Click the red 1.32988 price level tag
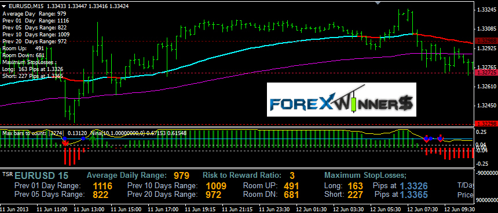This screenshot has height=213, width=498. tap(486, 41)
